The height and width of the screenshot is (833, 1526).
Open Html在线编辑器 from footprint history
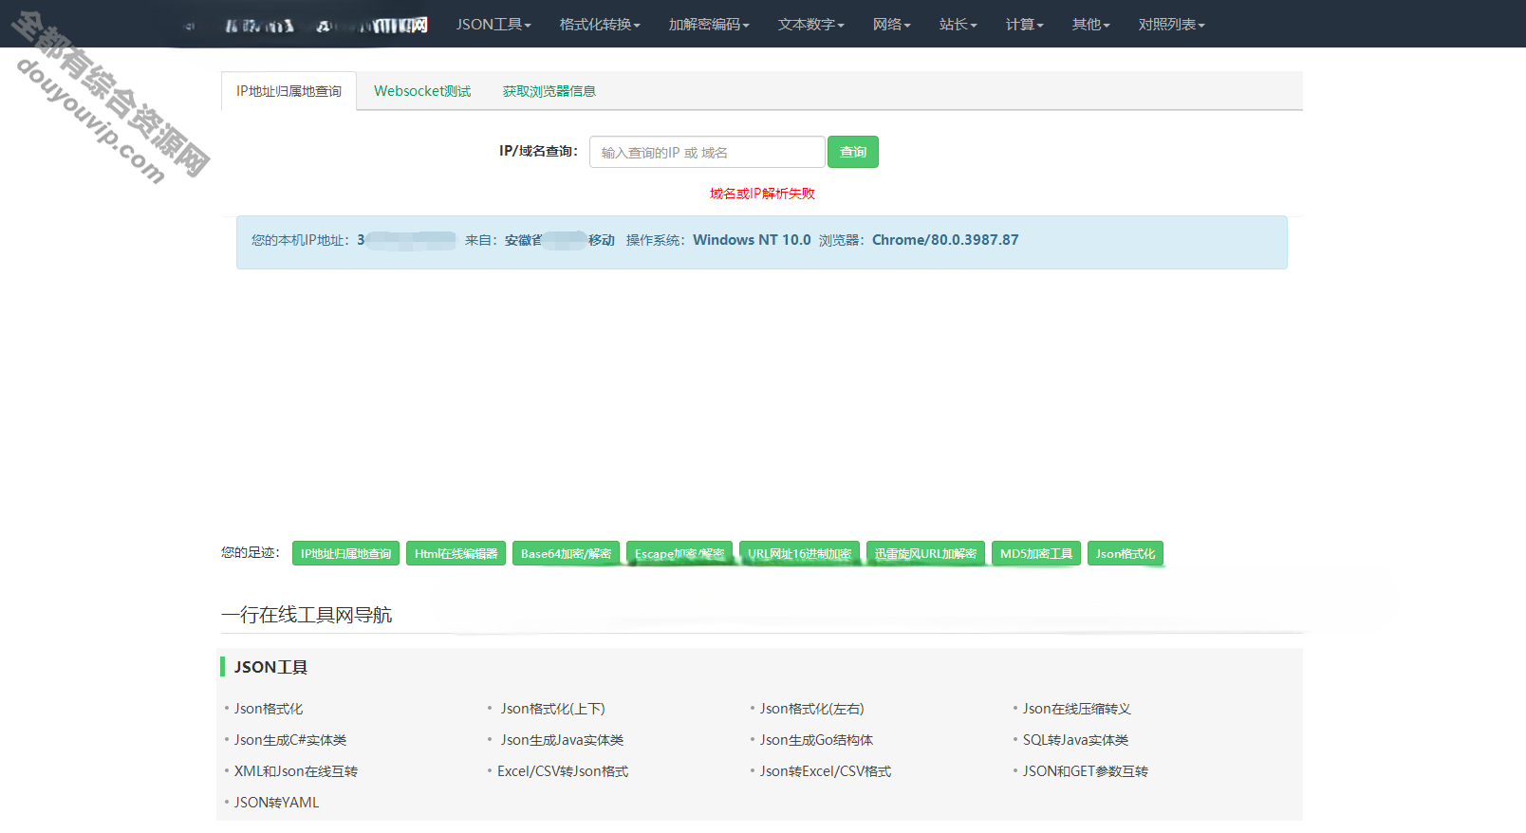tap(456, 553)
